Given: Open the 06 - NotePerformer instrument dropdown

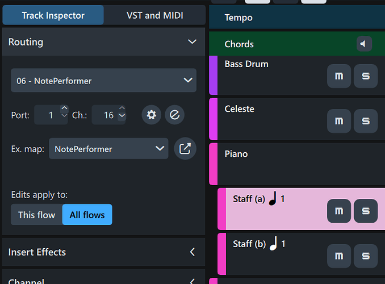Looking at the screenshot, I should [x=103, y=81].
